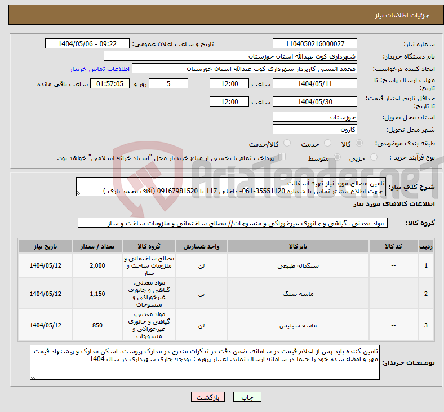This screenshot has width=444, height=412.
Task: Click the اطلاعات کالاهای مورد نیاز heading
Action: coord(394,204)
